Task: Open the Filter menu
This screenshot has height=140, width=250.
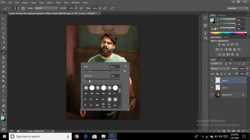Action: [58, 3]
